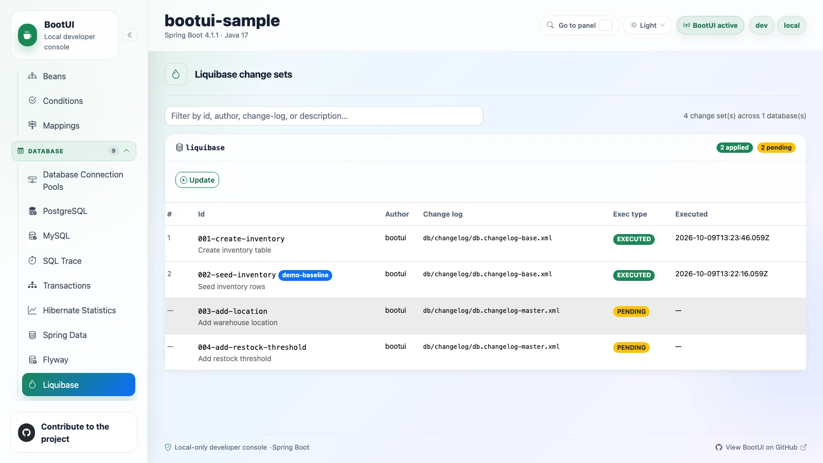Viewport: 823px width, 463px height.
Task: Run the Liquibase Update button
Action: [197, 180]
